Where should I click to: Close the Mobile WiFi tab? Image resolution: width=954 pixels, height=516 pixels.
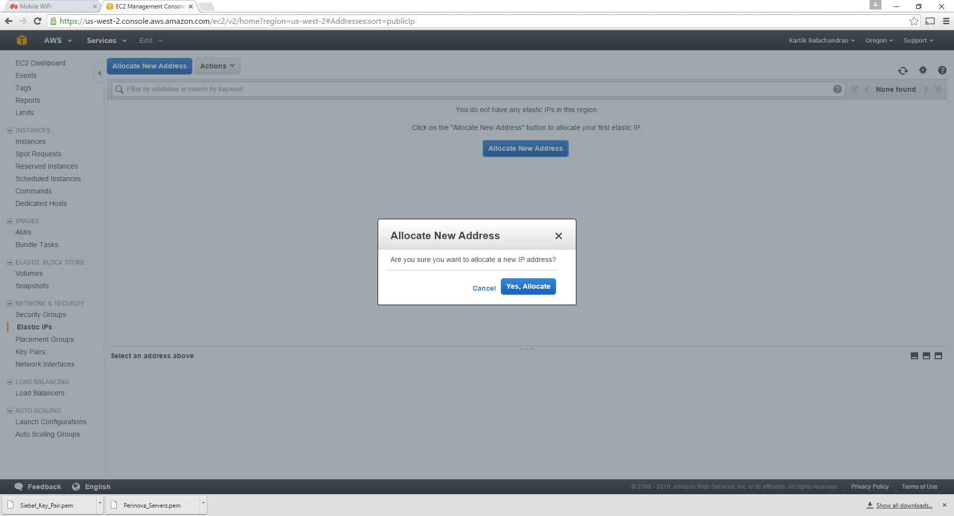tap(94, 6)
